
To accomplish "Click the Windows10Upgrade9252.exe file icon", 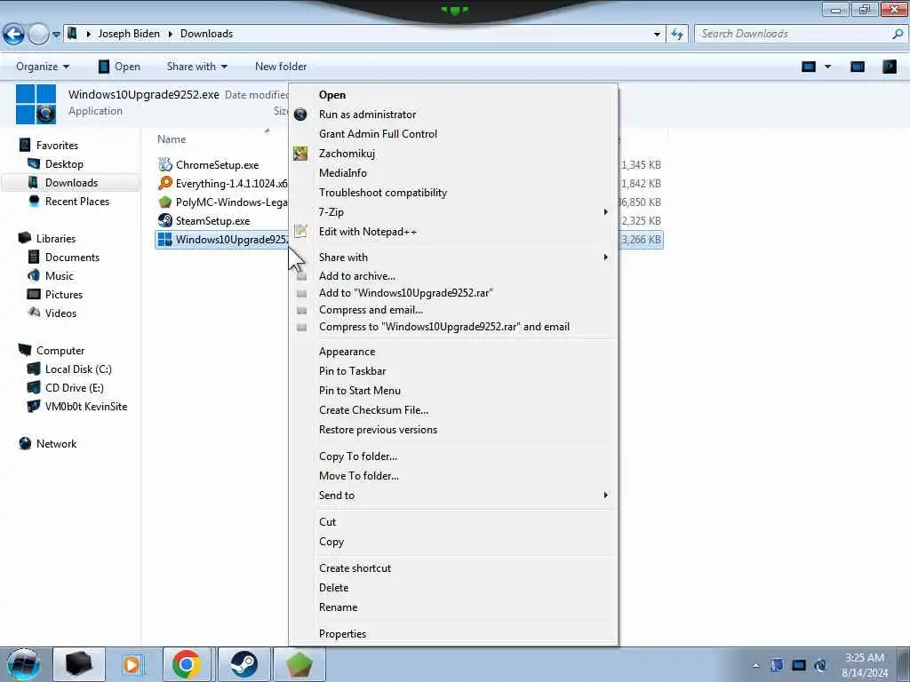I will (x=165, y=240).
